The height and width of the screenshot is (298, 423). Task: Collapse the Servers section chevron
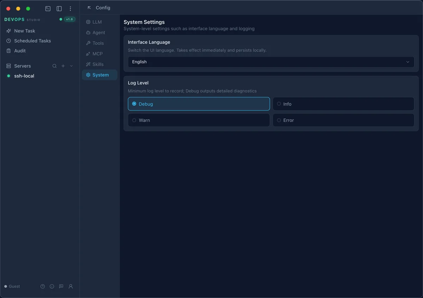pyautogui.click(x=72, y=66)
